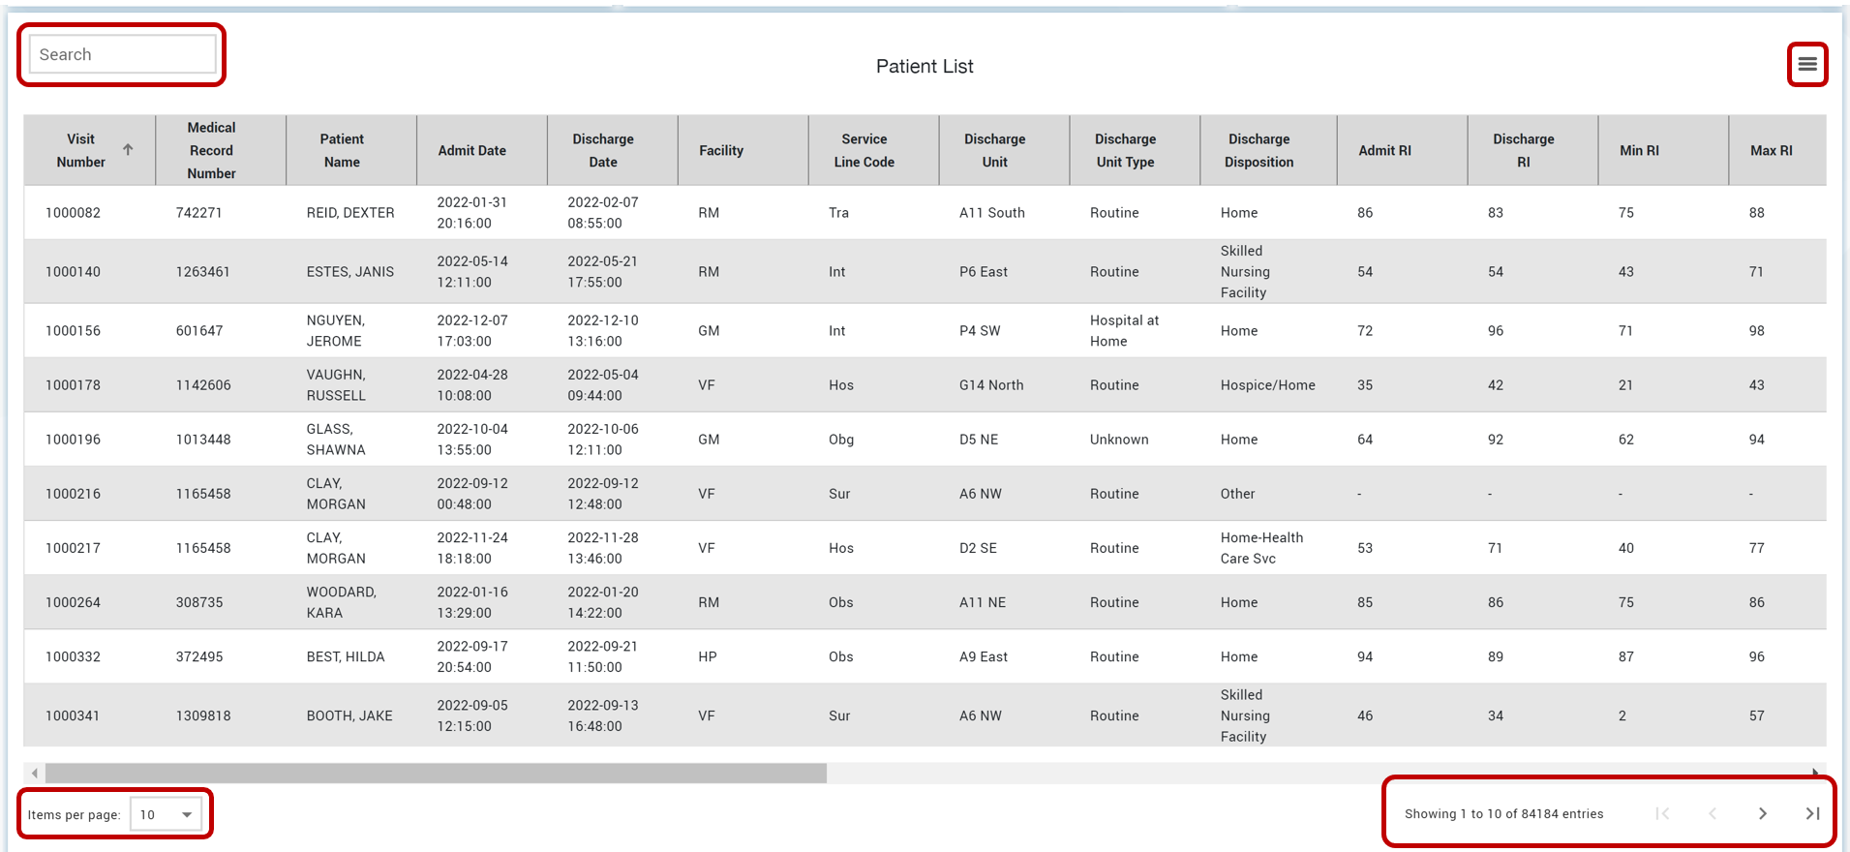Click medical record number 742271
Screen dimensions: 1850x852
(x=198, y=213)
